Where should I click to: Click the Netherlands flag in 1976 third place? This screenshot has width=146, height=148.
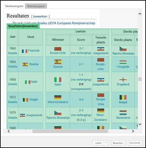tap(123, 113)
